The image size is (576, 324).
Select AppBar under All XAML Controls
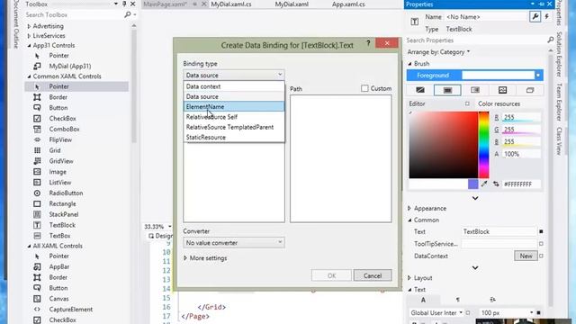59,266
